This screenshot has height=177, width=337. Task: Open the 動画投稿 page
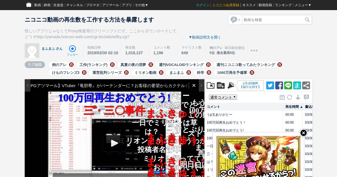[x=265, y=5]
